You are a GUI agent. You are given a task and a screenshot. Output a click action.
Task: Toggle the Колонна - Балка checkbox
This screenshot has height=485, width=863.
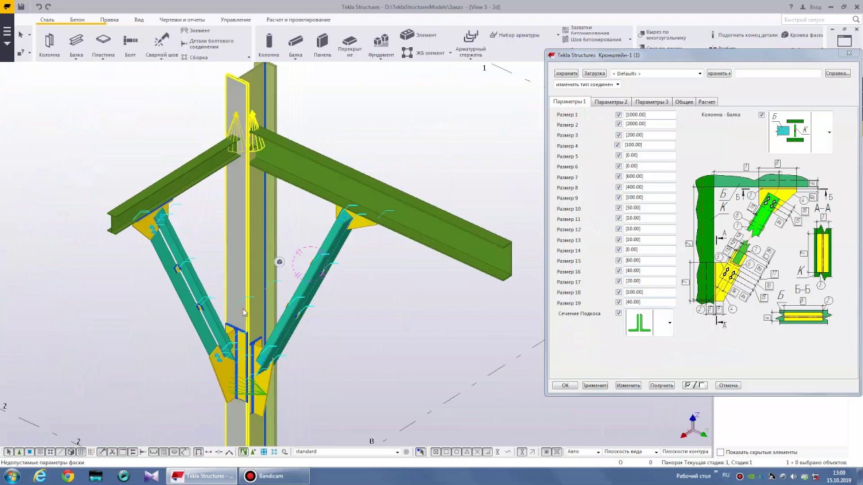(x=762, y=115)
